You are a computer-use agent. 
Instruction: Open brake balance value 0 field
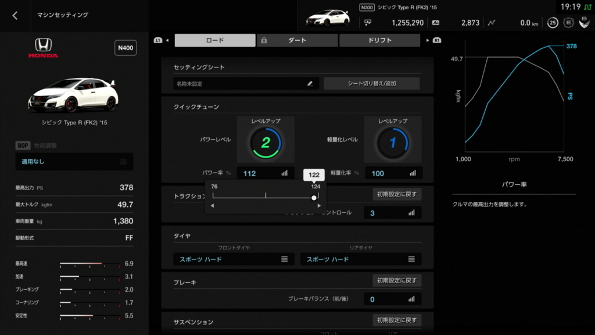pos(393,299)
